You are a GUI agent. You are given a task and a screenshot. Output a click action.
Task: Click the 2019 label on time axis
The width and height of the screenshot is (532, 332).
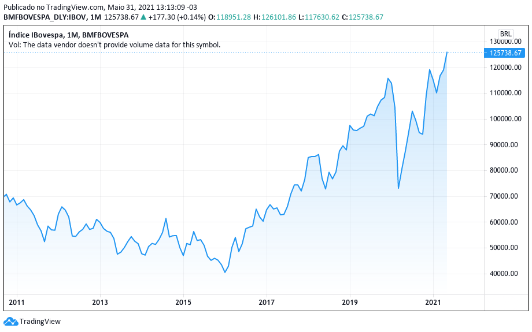(x=350, y=302)
